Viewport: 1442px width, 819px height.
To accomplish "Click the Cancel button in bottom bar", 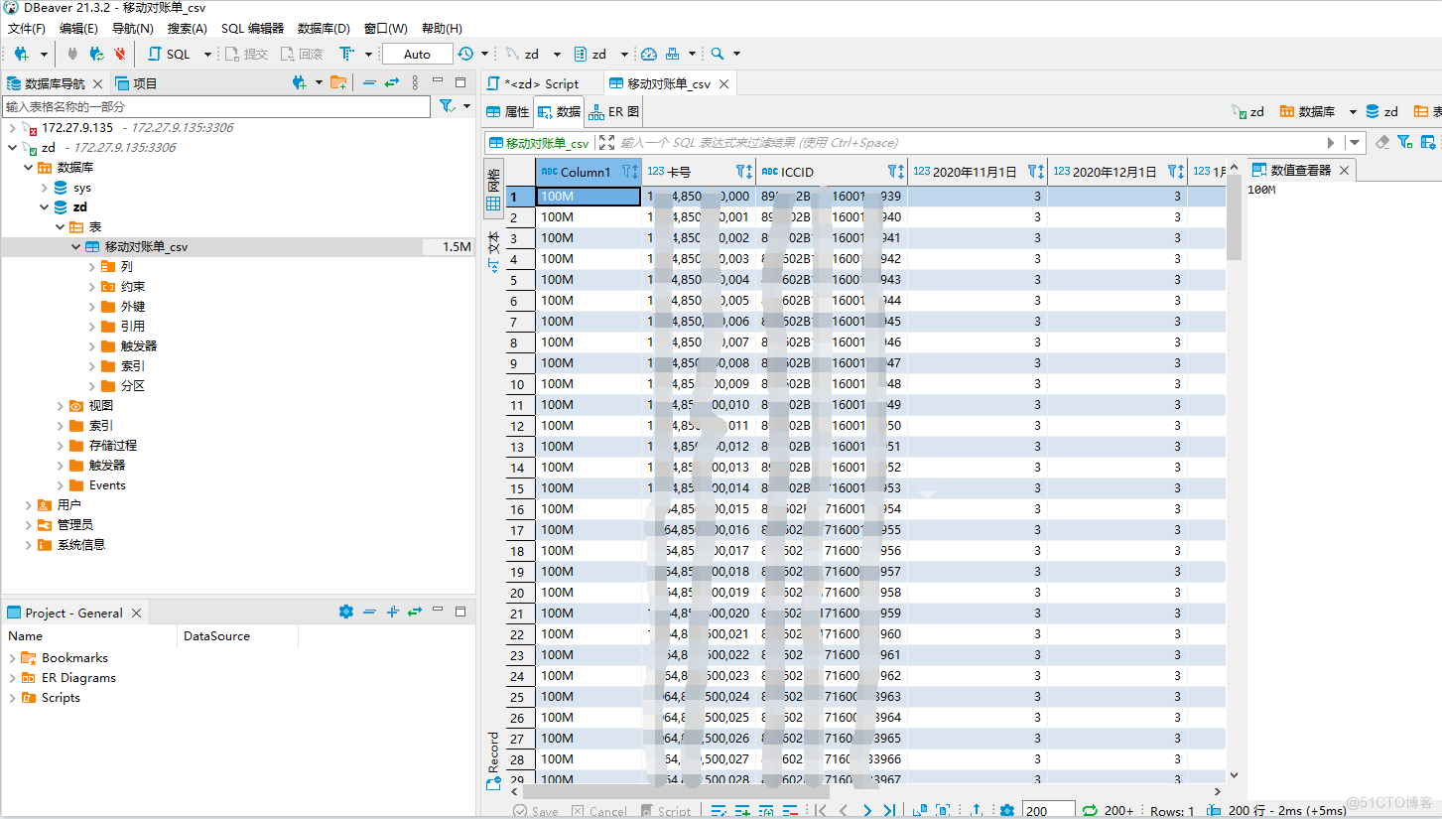I will pos(598,811).
